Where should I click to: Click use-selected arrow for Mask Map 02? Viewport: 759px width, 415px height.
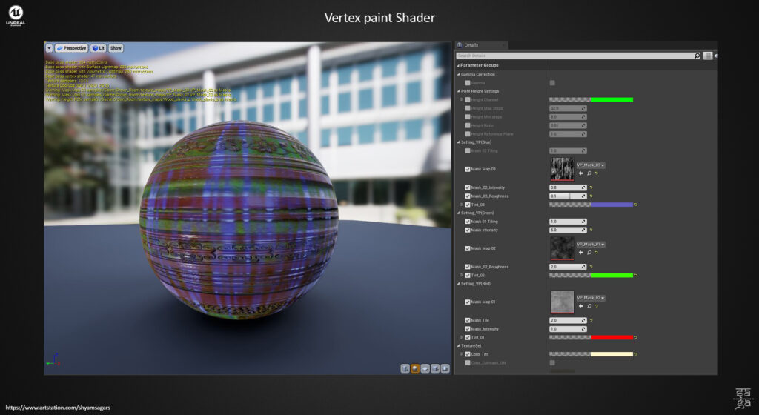pyautogui.click(x=581, y=253)
